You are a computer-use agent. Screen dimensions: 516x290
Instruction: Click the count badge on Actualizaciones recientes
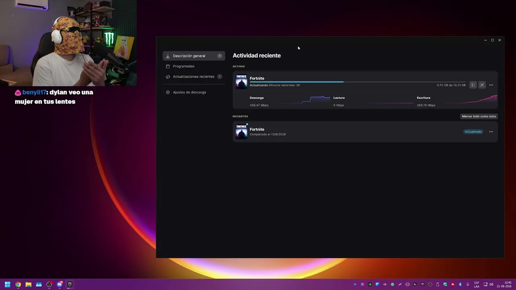tap(220, 77)
